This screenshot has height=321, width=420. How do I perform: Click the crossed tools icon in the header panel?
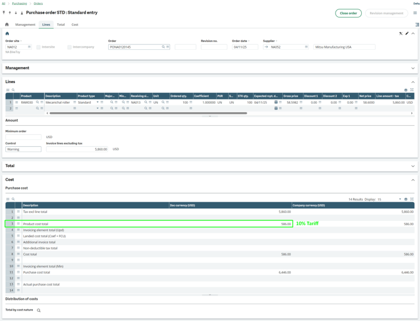click(401, 34)
